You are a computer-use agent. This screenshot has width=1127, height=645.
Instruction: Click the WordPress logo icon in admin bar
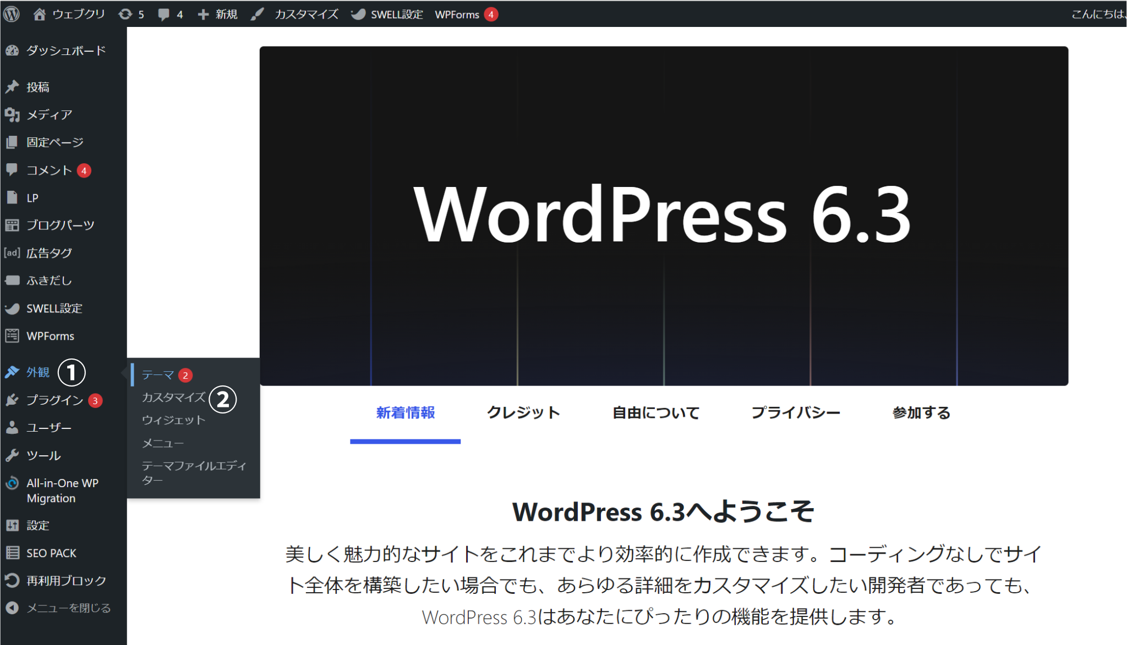pos(12,14)
